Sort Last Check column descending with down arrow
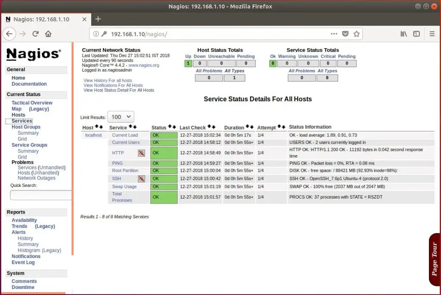Viewport: 441px width, 295px height. pos(214,127)
